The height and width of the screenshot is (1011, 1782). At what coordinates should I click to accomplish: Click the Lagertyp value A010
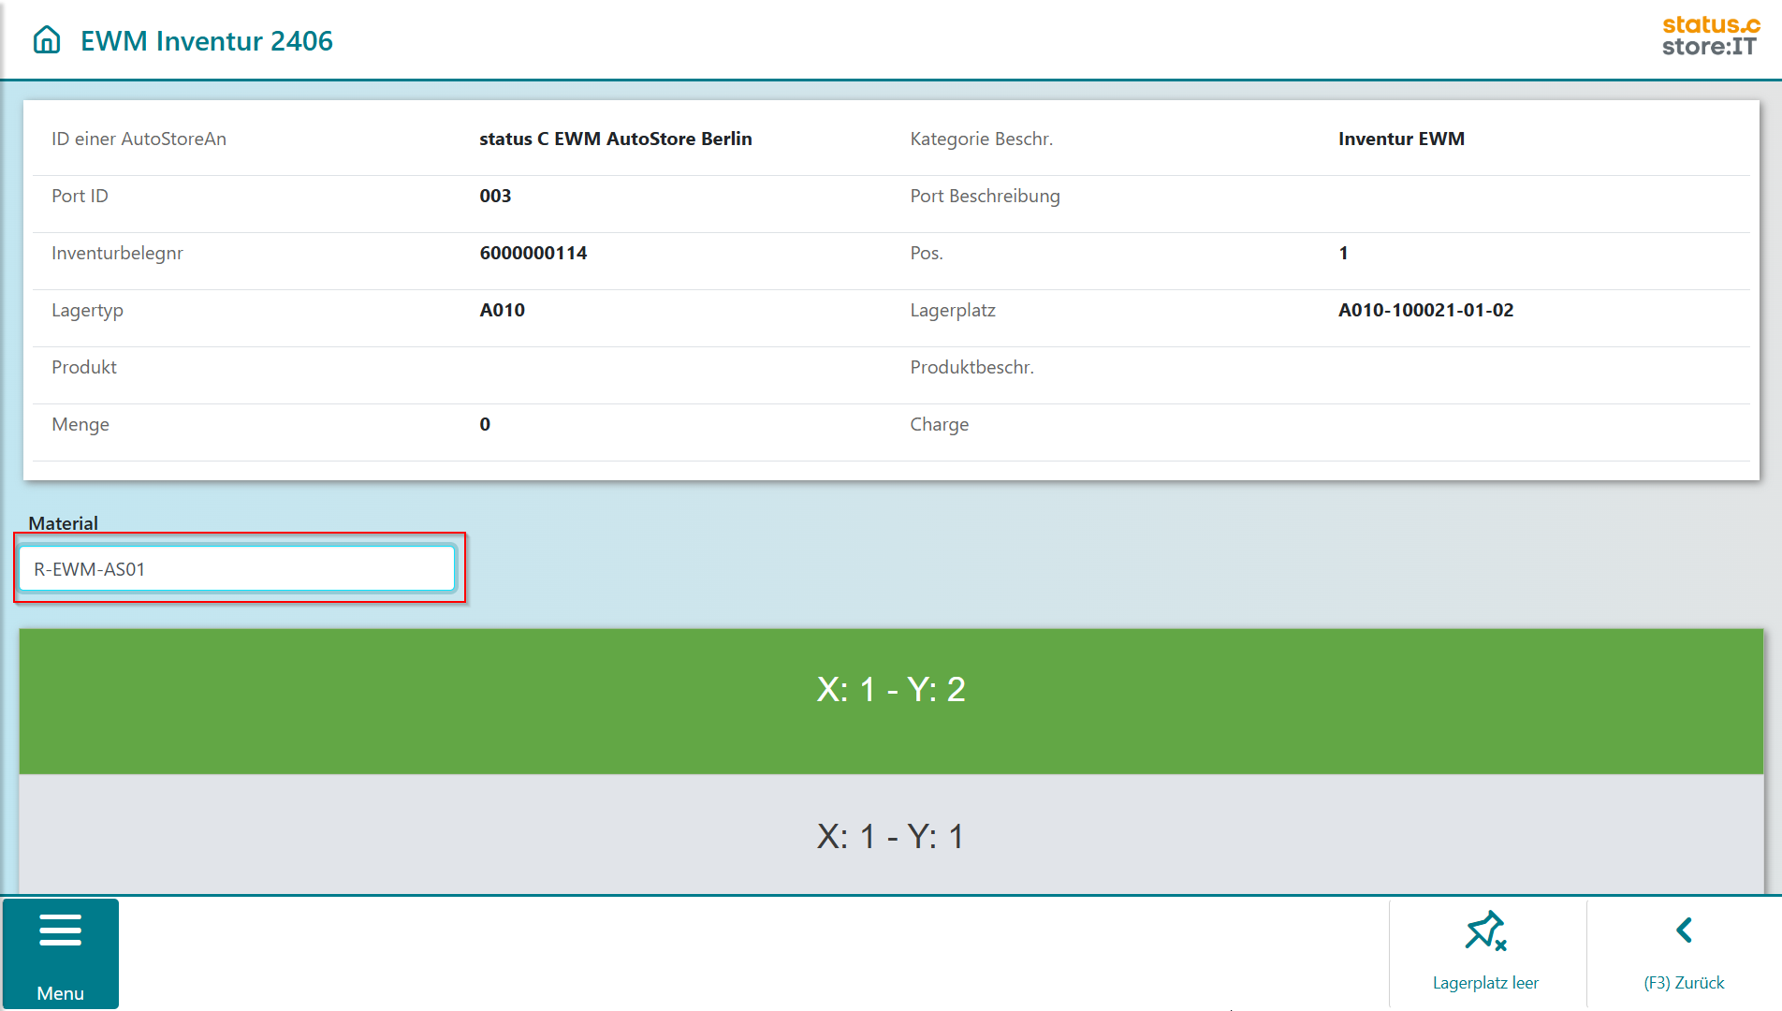502,310
